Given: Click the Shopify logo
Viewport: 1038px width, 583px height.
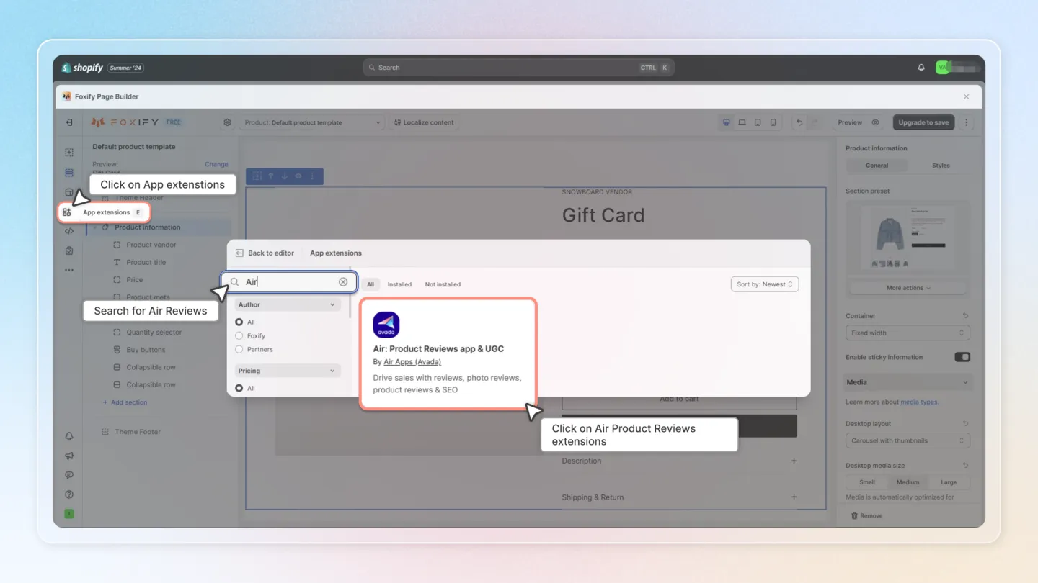Looking at the screenshot, I should point(82,68).
